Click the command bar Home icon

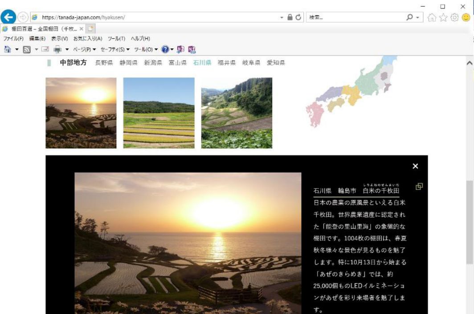tap(8, 49)
